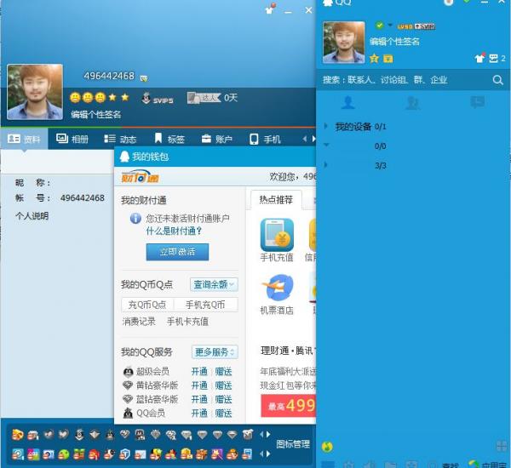Switch to the contacts tab icon
Image resolution: width=511 pixels, height=468 pixels.
(348, 103)
